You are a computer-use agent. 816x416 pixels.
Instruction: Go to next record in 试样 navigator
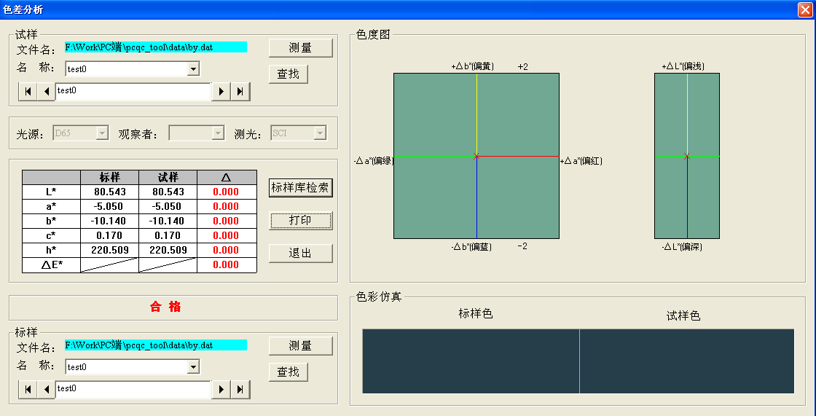coord(221,91)
